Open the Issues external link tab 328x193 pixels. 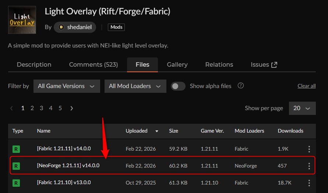(x=264, y=64)
